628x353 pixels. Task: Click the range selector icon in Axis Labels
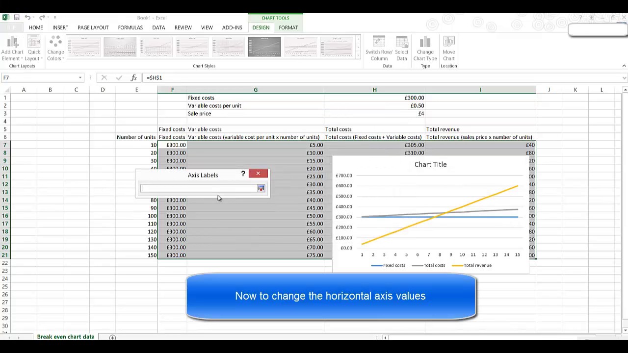tap(261, 188)
